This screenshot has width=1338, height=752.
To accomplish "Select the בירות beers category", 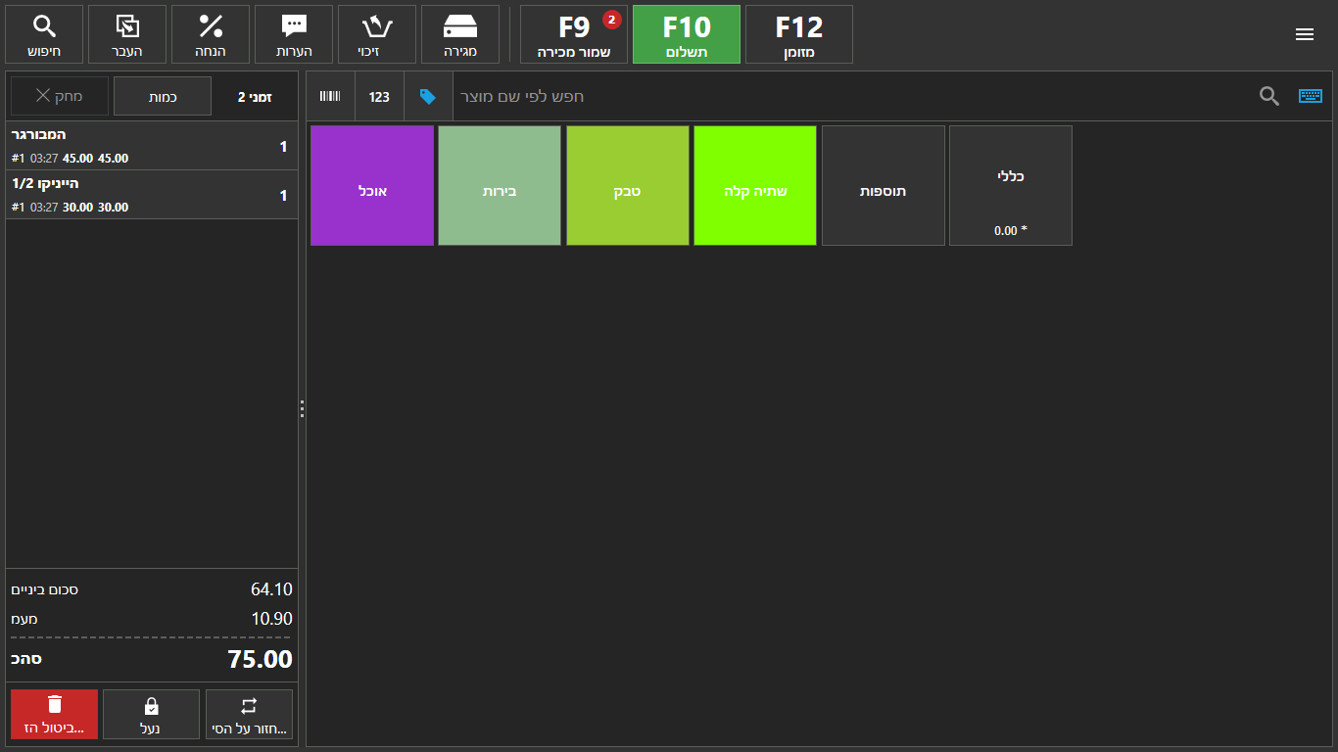I will tap(500, 185).
